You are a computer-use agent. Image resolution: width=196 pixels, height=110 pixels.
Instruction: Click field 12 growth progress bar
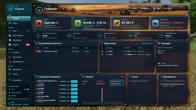[x=130, y=51]
